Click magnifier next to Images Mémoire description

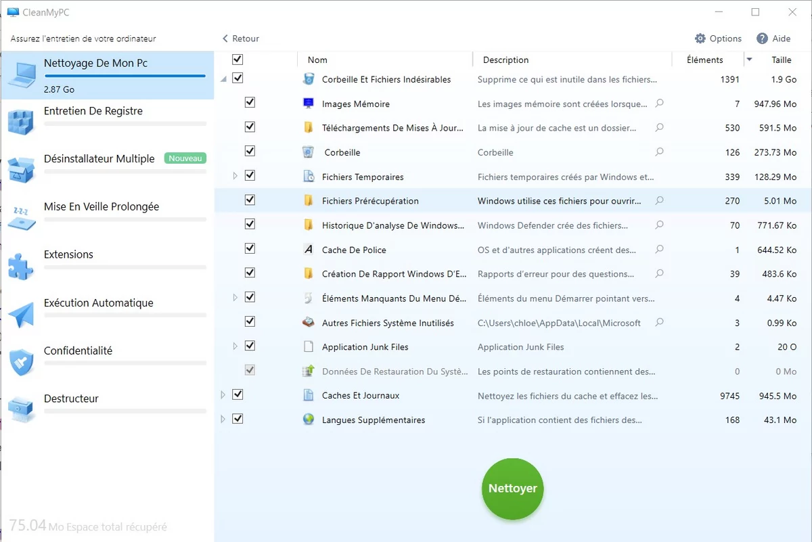(x=660, y=104)
